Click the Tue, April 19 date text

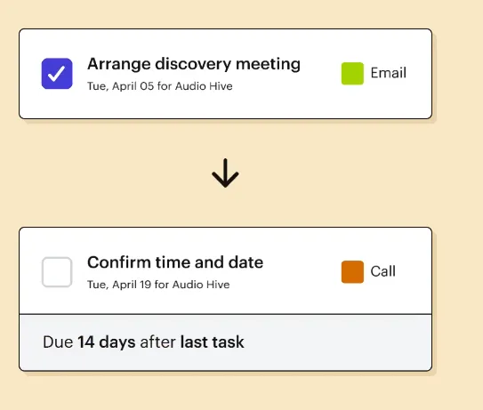click(x=119, y=285)
